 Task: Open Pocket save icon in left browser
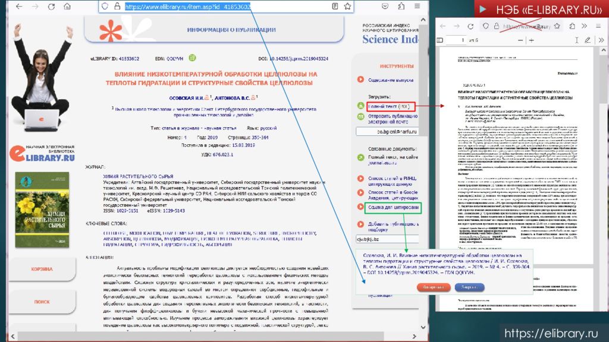tap(385, 6)
